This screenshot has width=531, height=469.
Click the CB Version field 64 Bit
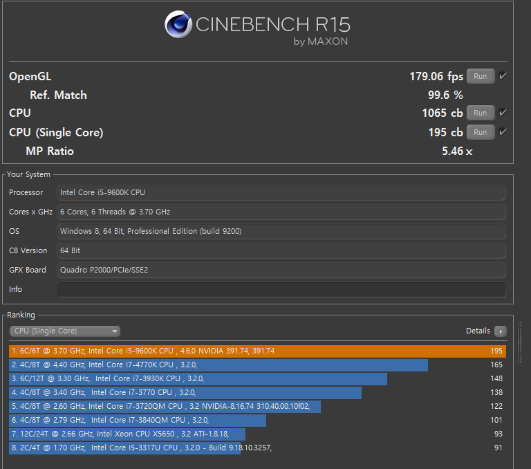281,251
